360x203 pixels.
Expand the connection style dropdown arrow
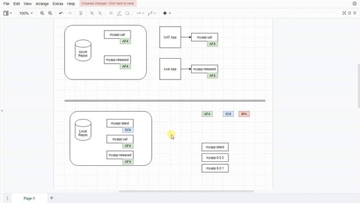click(x=143, y=14)
